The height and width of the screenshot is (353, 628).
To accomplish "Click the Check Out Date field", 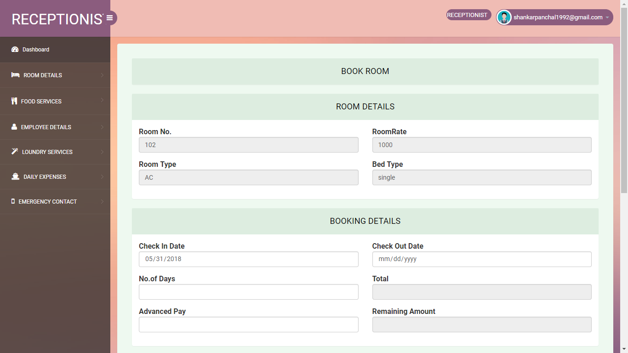I will coord(482,259).
